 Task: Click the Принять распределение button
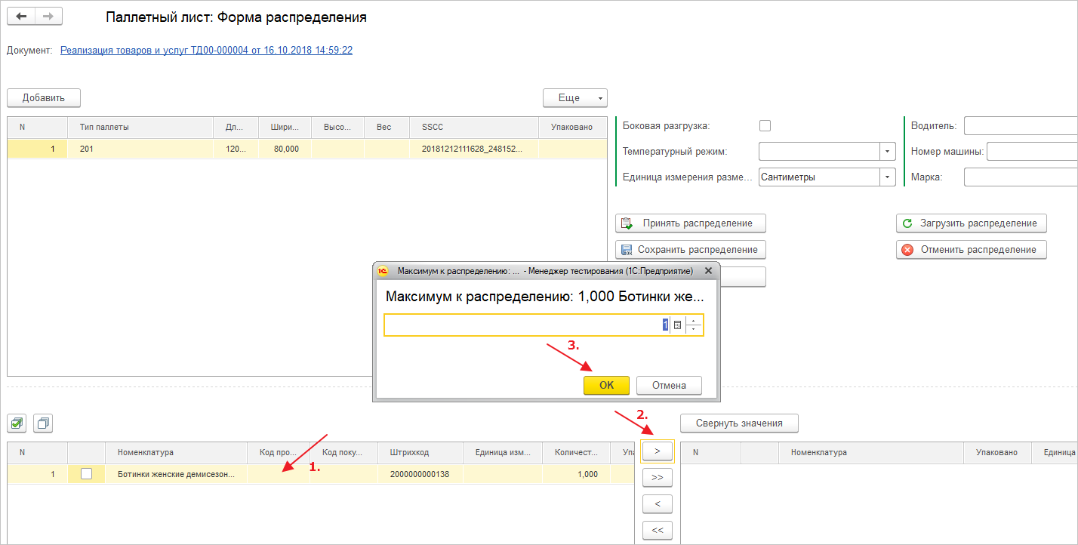click(x=690, y=223)
